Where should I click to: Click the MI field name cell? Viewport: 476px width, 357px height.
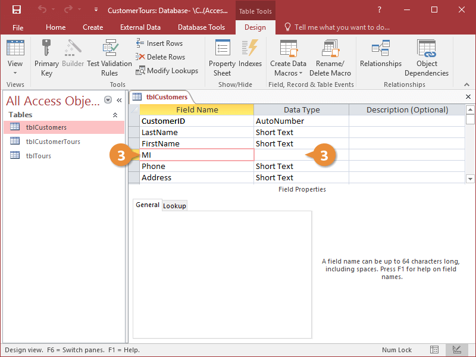197,155
